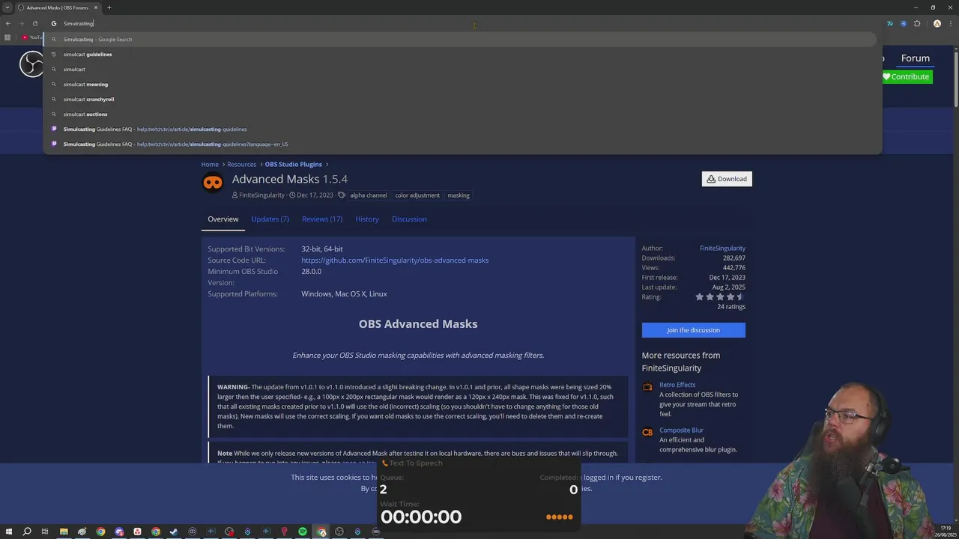Open the Chrome profile avatar
The width and height of the screenshot is (959, 539).
[x=937, y=23]
